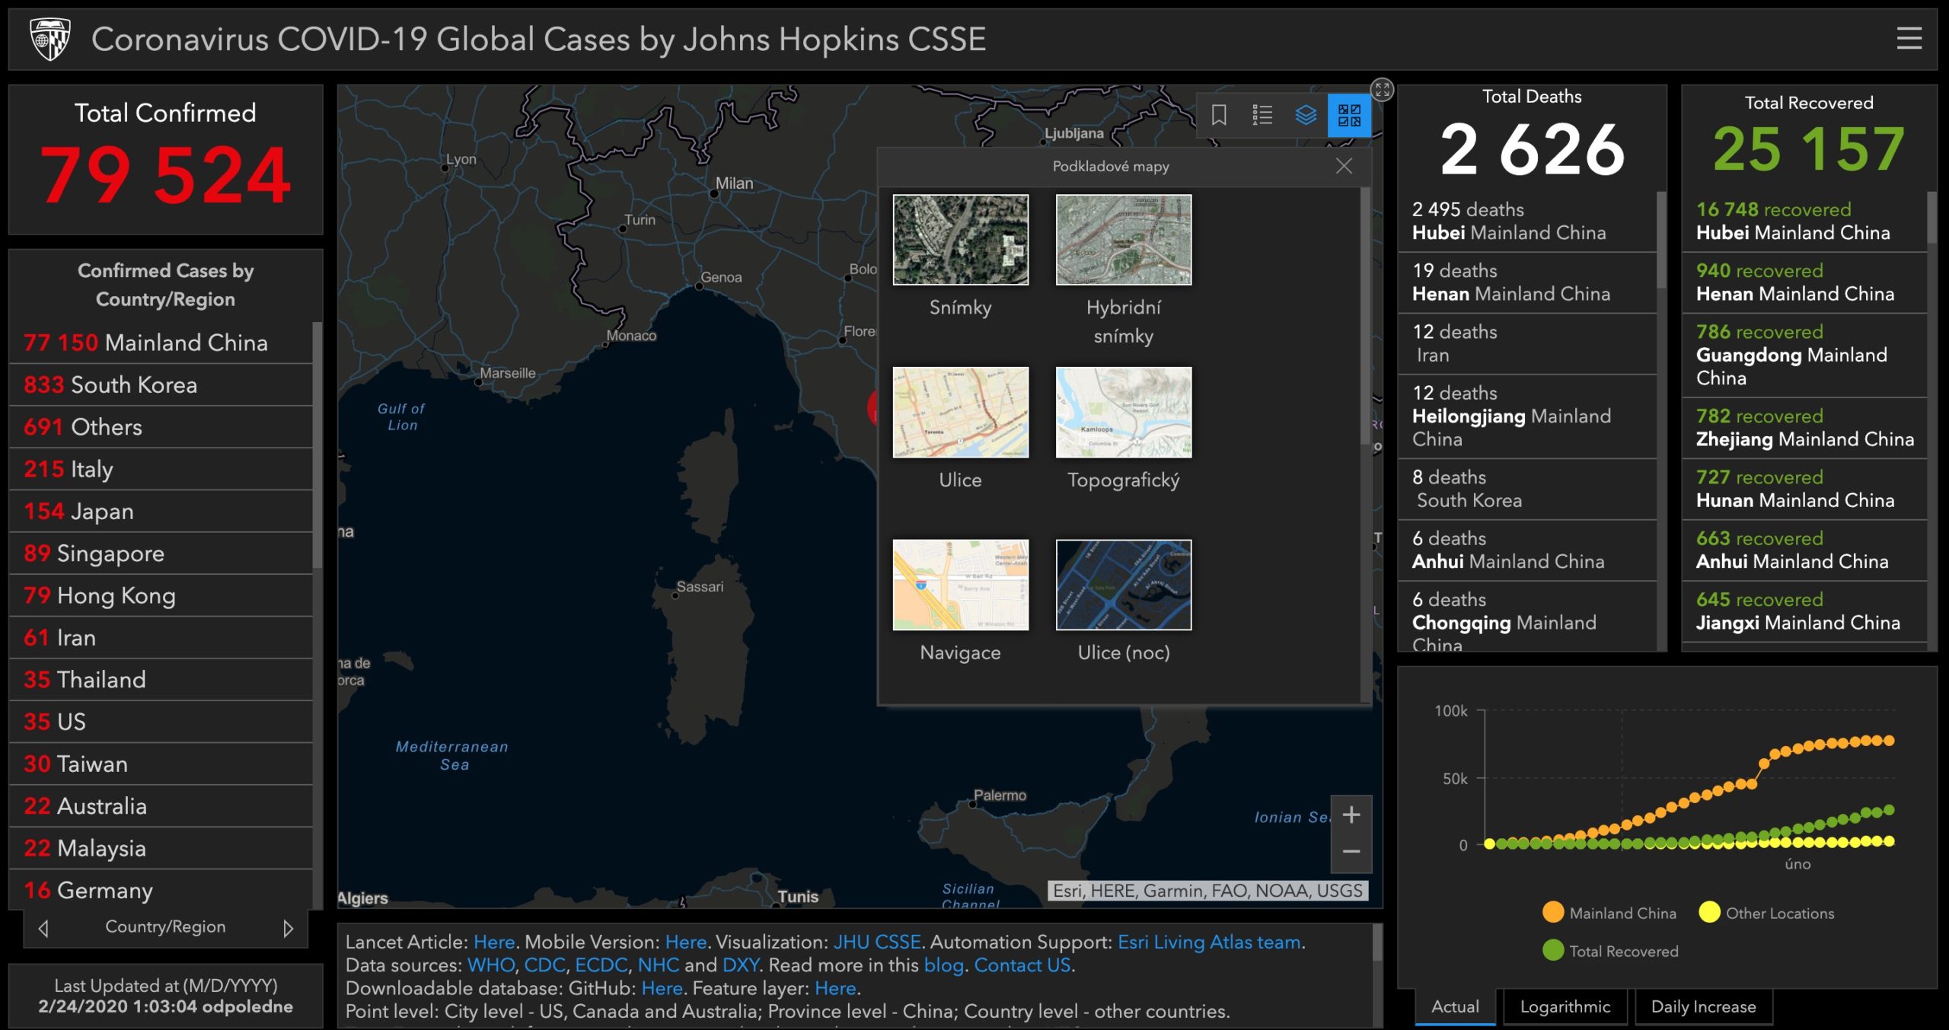Choose the Ulice (noc) basemap
The height and width of the screenshot is (1030, 1949).
[x=1123, y=585]
